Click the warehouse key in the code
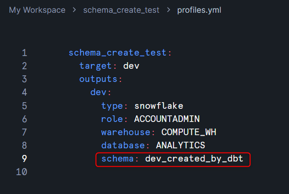The height and width of the screenshot is (194, 289). [x=125, y=132]
